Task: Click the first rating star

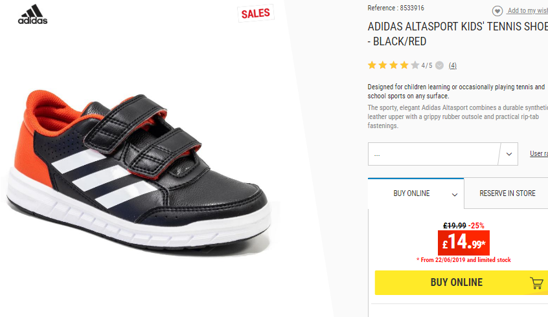Action: pos(372,65)
